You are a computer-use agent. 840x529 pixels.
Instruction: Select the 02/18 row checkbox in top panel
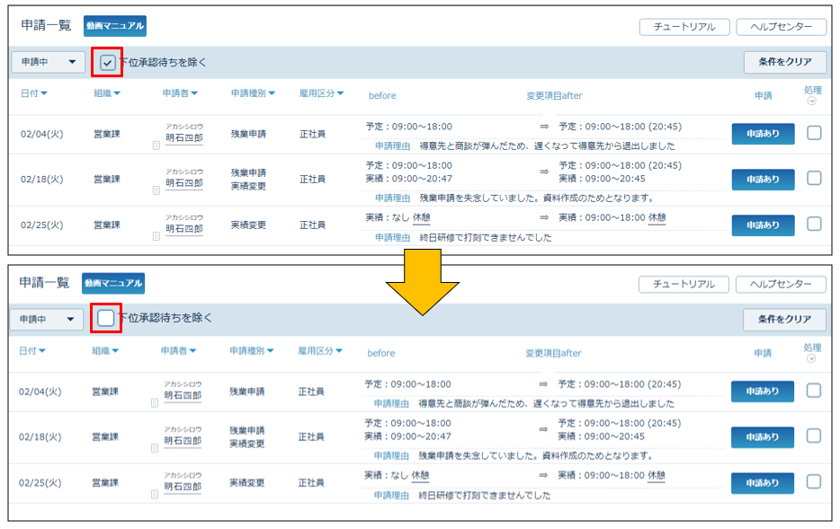pyautogui.click(x=814, y=179)
